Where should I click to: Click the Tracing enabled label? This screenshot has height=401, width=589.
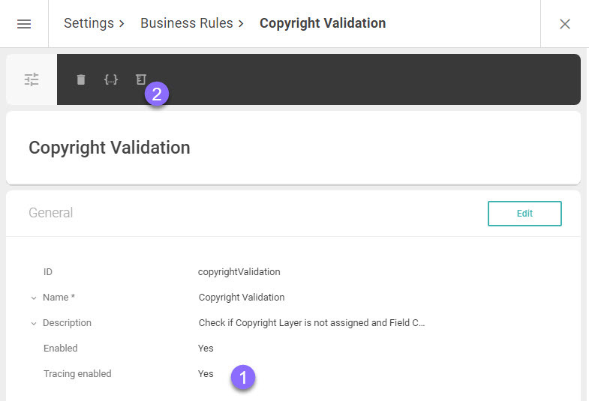tap(77, 373)
